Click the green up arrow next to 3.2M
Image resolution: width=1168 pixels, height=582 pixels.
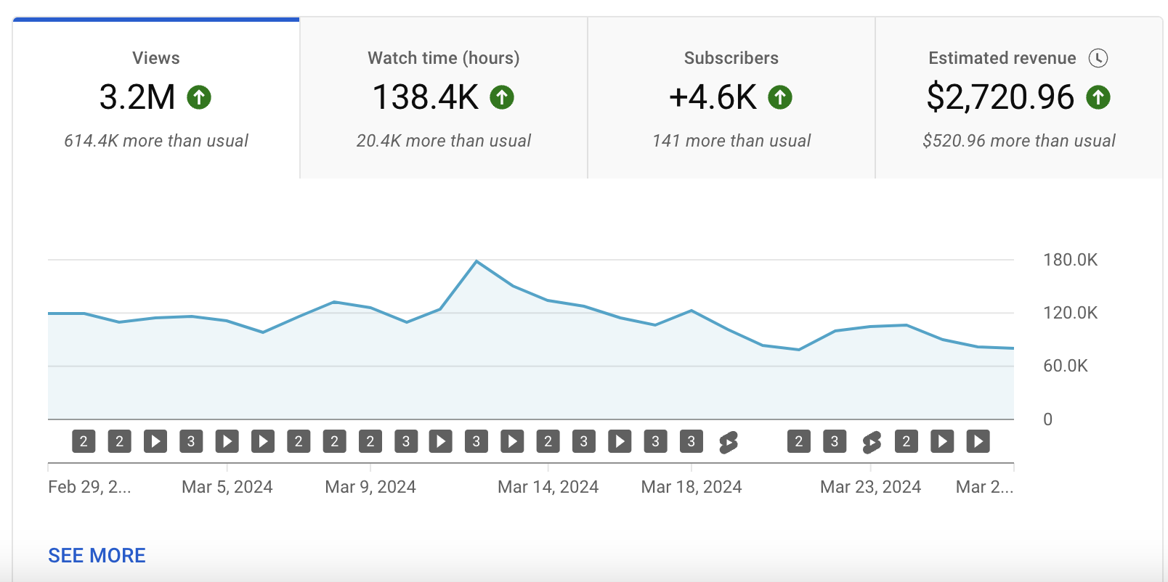pyautogui.click(x=199, y=97)
